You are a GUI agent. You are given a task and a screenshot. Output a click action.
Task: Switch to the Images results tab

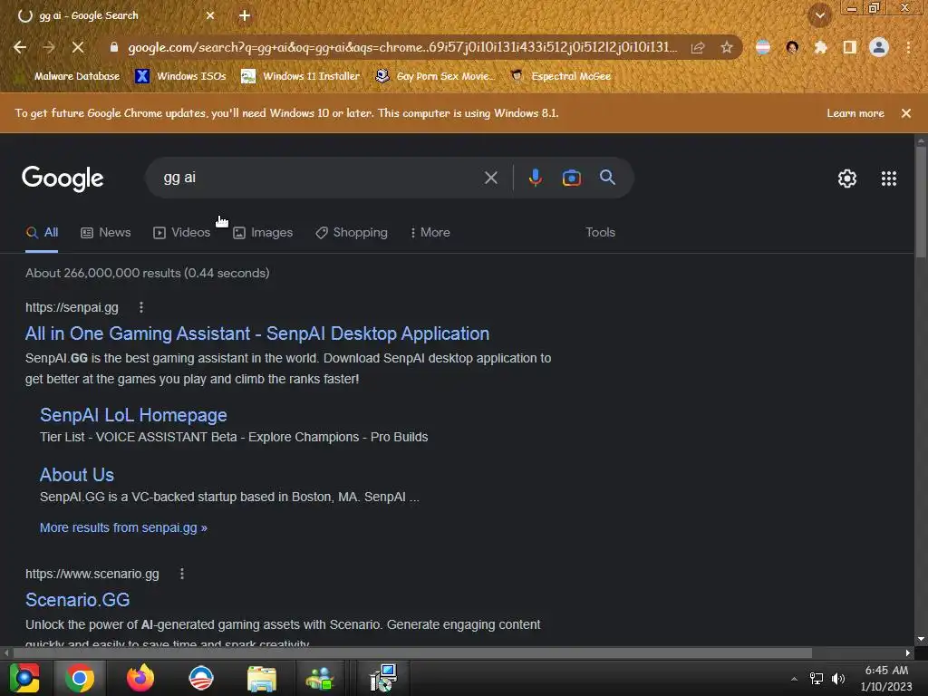(263, 233)
